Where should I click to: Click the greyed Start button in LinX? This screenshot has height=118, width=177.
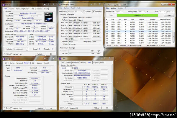click(111, 15)
